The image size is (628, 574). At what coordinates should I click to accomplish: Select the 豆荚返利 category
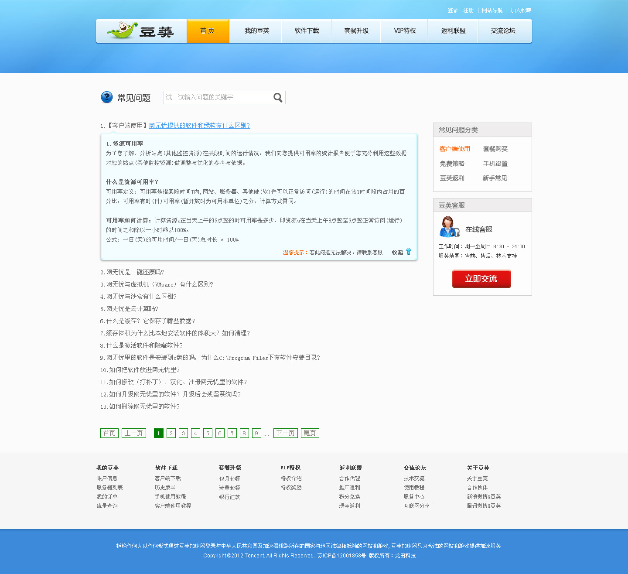452,178
